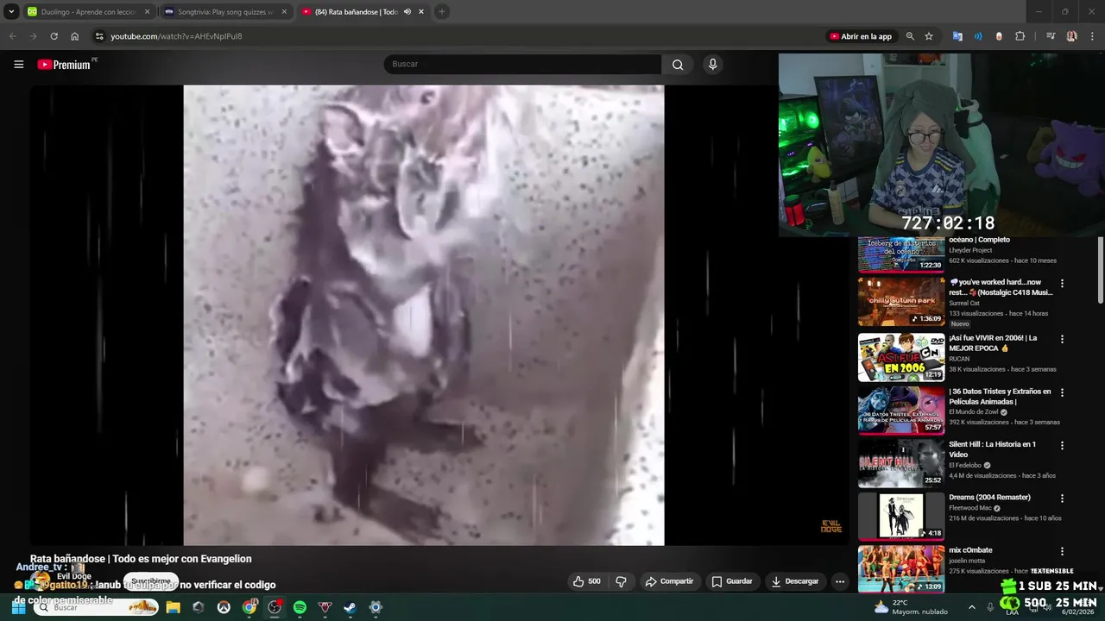Open the chilly autumn park video thumbnail
The width and height of the screenshot is (1105, 621).
tap(901, 302)
